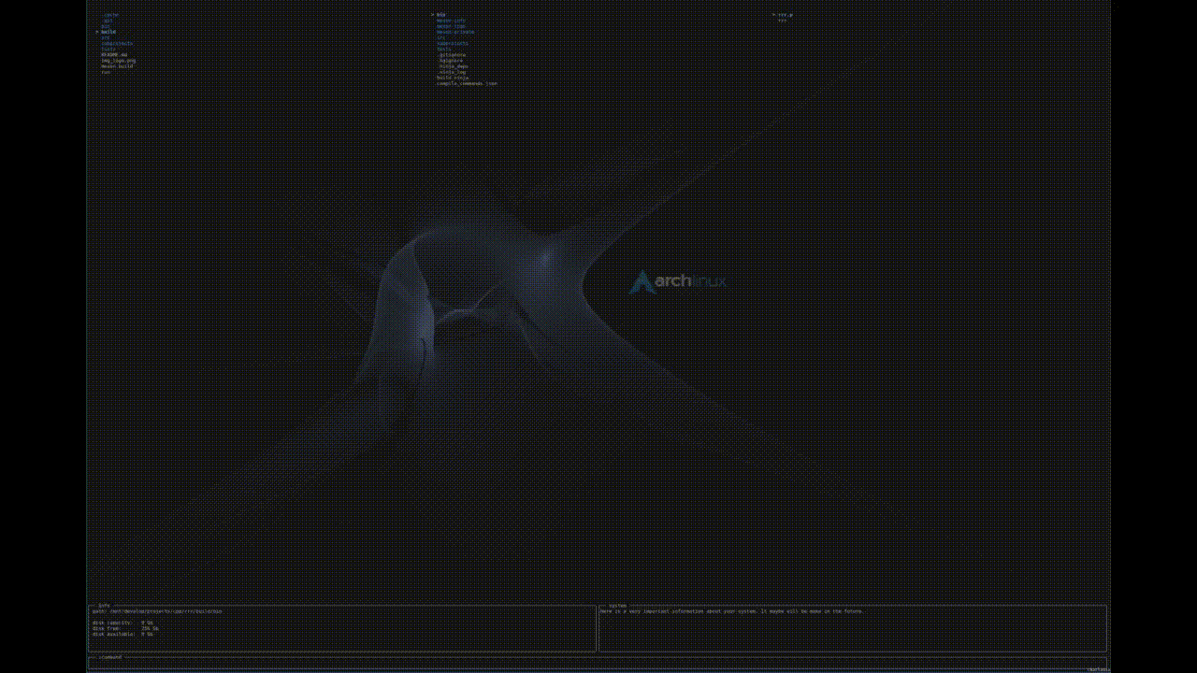Select the rrr.p entry

click(x=785, y=15)
